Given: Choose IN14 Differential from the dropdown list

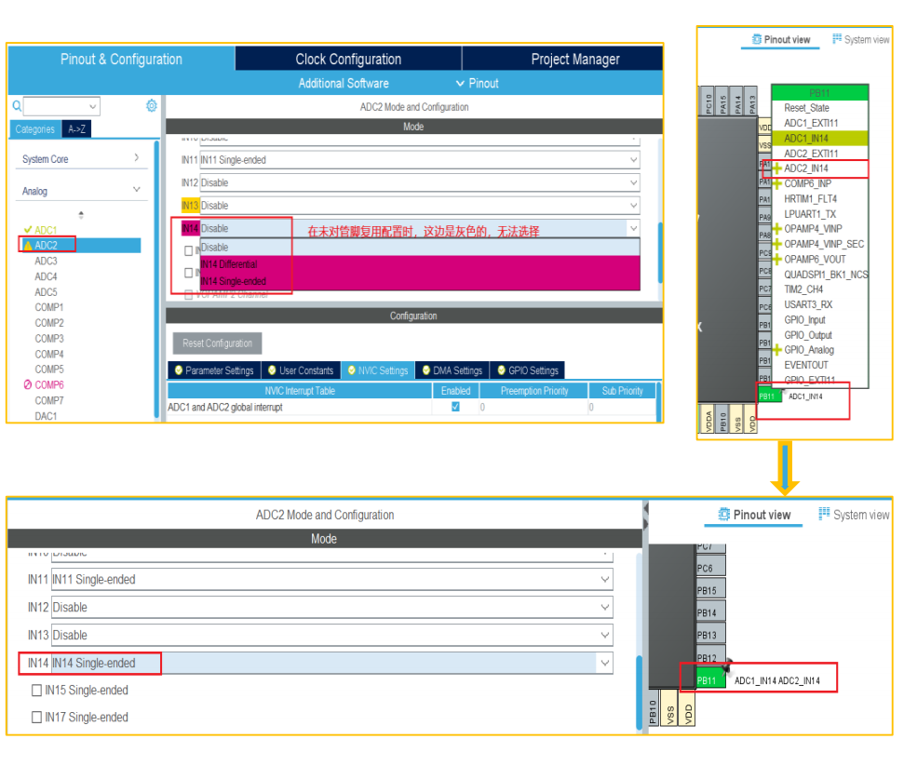Looking at the screenshot, I should coord(420,264).
